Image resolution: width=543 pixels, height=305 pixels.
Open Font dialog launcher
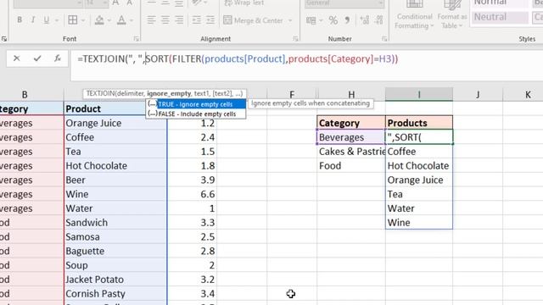(x=137, y=39)
